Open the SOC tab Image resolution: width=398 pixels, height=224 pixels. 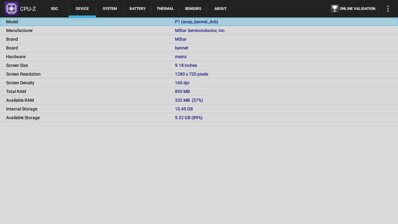pos(54,9)
